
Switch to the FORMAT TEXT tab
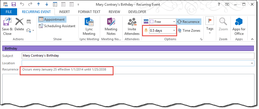point(89,12)
